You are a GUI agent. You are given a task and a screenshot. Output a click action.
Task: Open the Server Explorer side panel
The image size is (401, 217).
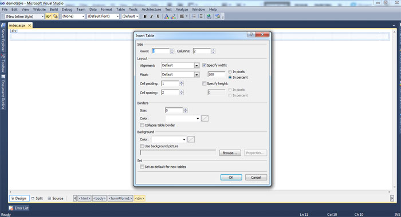3,38
